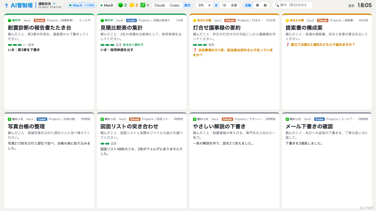Click the red question mark on 打合せ議事録の要約 card
This screenshot has width=376, height=211.
[195, 50]
